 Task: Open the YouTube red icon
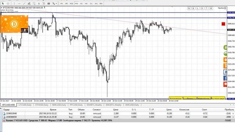(x=225, y=84)
